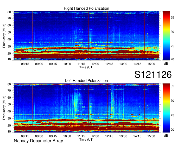177x144 pixels.
Task: Click the "10" frequency tick of left-handed plot
Action: (9, 131)
